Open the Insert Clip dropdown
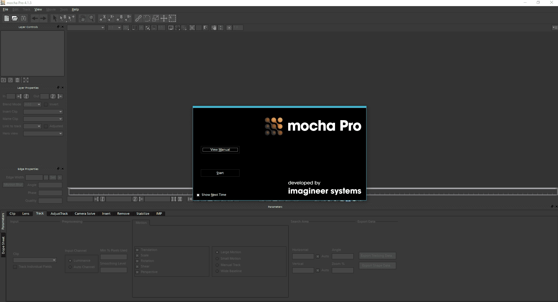This screenshot has width=558, height=302. [43, 112]
